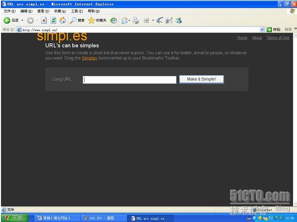Image resolution: width=297 pixels, height=222 pixels.
Task: Click the Forward arrow button
Action: 30,20
